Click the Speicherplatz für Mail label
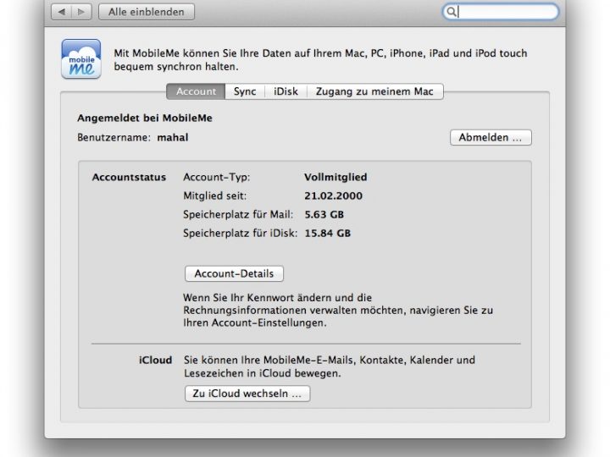The image size is (610, 457). coord(238,214)
